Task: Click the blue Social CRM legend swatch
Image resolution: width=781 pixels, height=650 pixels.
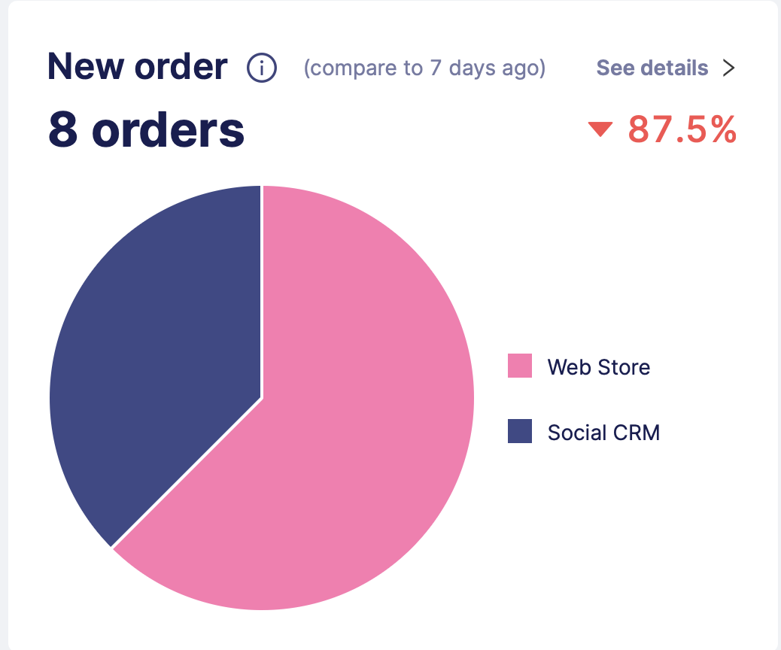Action: pos(520,432)
